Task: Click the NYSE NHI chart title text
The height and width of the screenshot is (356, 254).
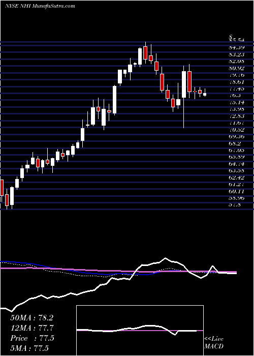Action: pos(40,6)
